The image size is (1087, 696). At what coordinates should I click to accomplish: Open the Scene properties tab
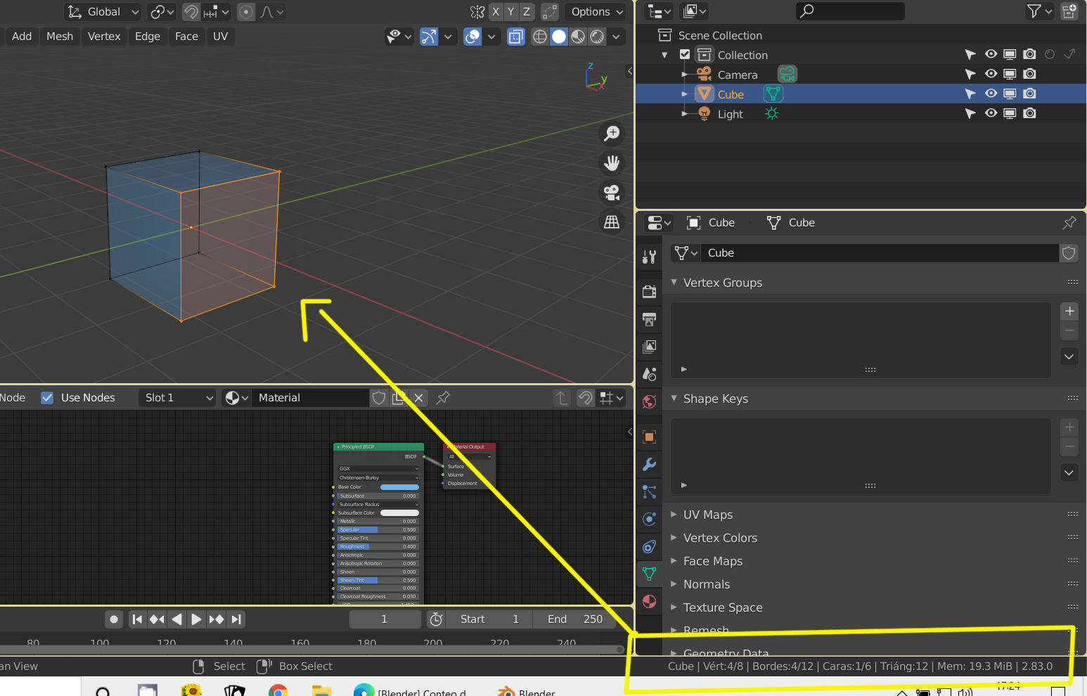tap(650, 374)
